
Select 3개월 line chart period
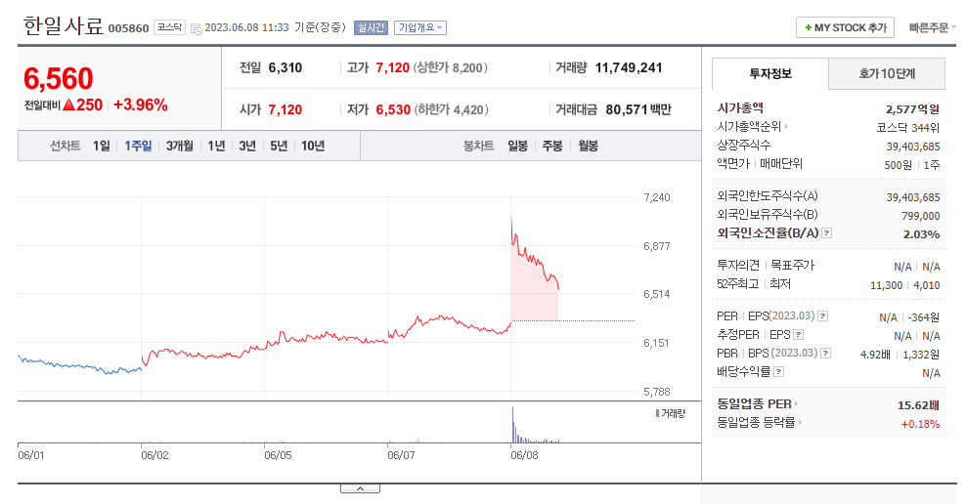[x=179, y=146]
